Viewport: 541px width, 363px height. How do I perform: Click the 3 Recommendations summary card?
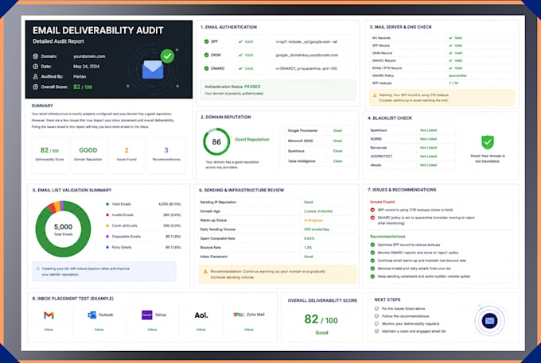click(x=166, y=154)
